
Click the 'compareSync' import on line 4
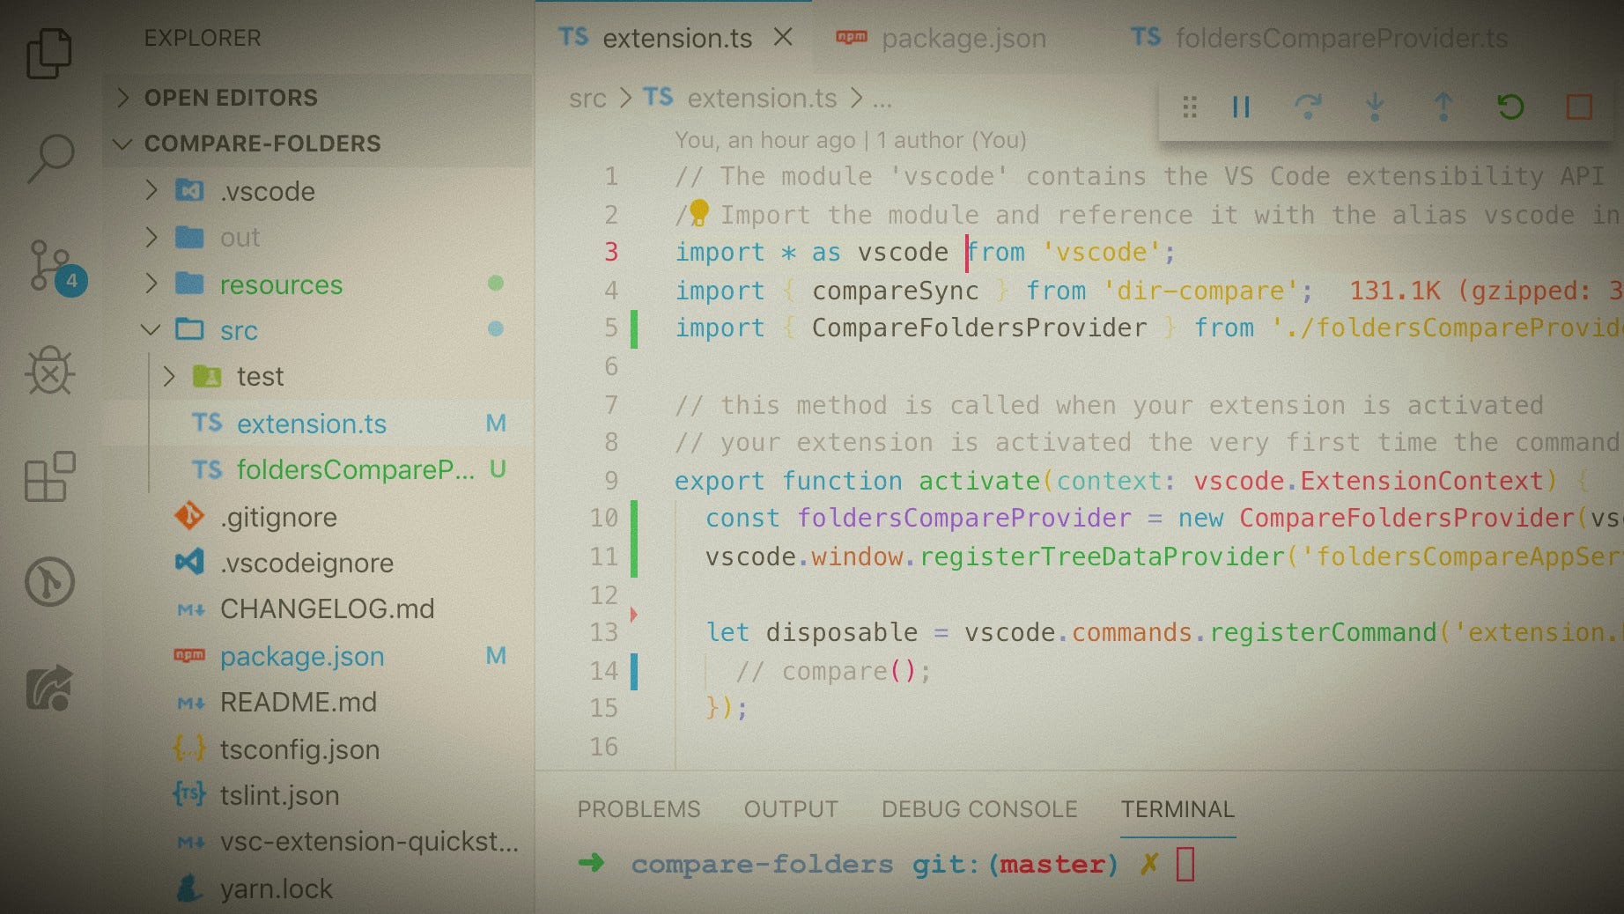(895, 291)
